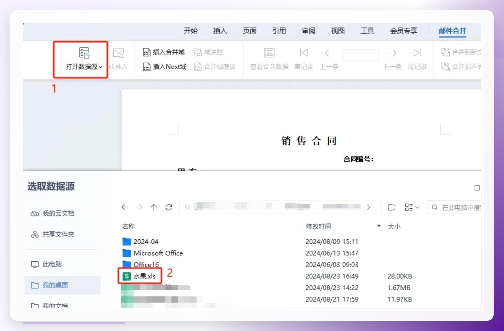Click the 在此电脑中搜索 search field
The height and width of the screenshot is (331, 504).
pyautogui.click(x=455, y=208)
